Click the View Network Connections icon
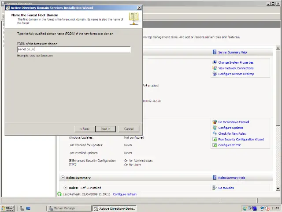The width and height of the screenshot is (282, 212). coord(215,68)
